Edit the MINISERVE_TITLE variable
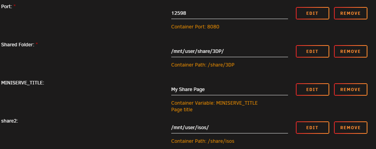The height and width of the screenshot is (149, 376). pos(313,89)
